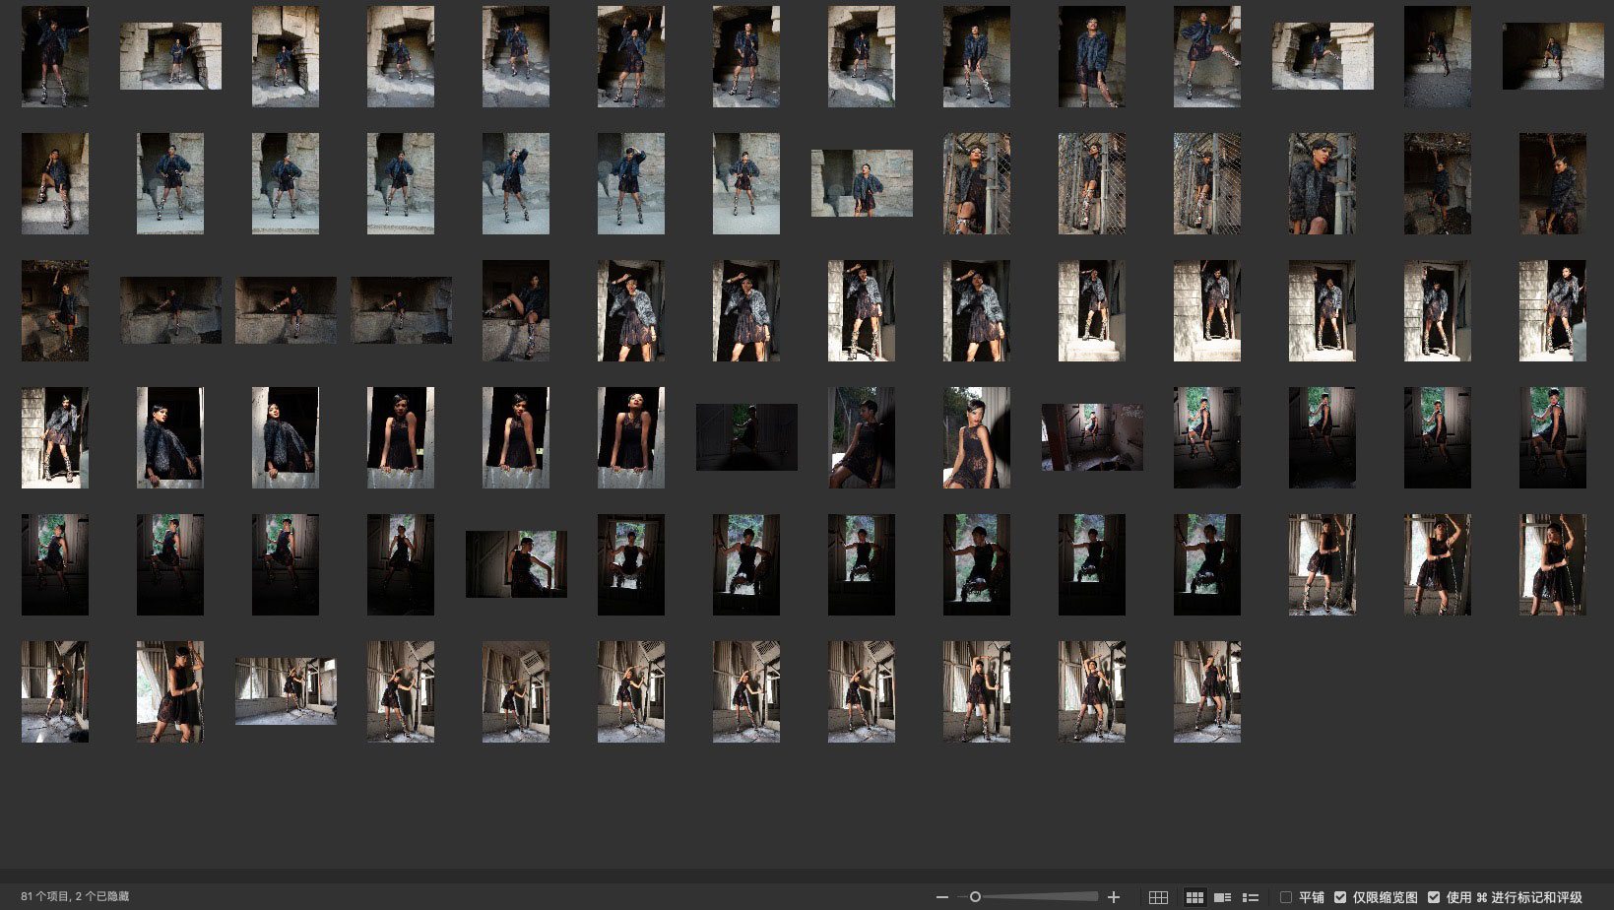This screenshot has width=1614, height=910.
Task: Select the landscape thumbnail in the fifth row
Action: point(516,564)
